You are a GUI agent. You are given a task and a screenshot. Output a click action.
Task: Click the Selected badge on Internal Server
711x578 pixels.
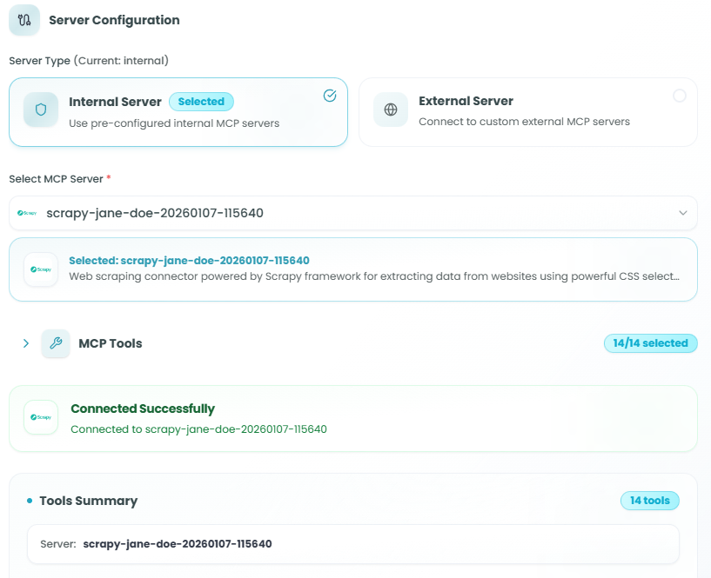click(201, 102)
